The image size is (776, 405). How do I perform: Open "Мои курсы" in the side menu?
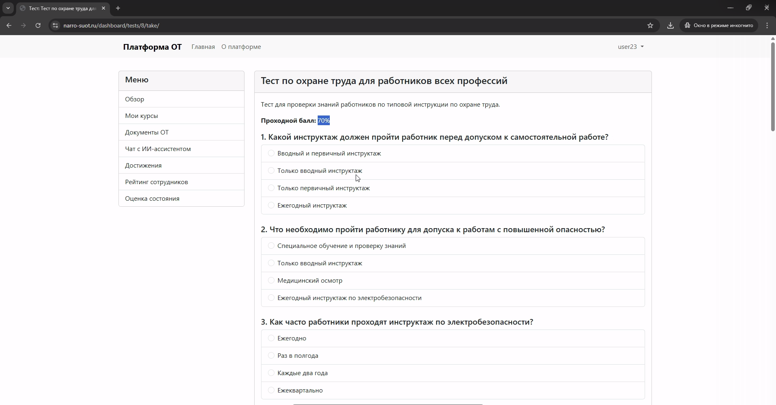141,116
